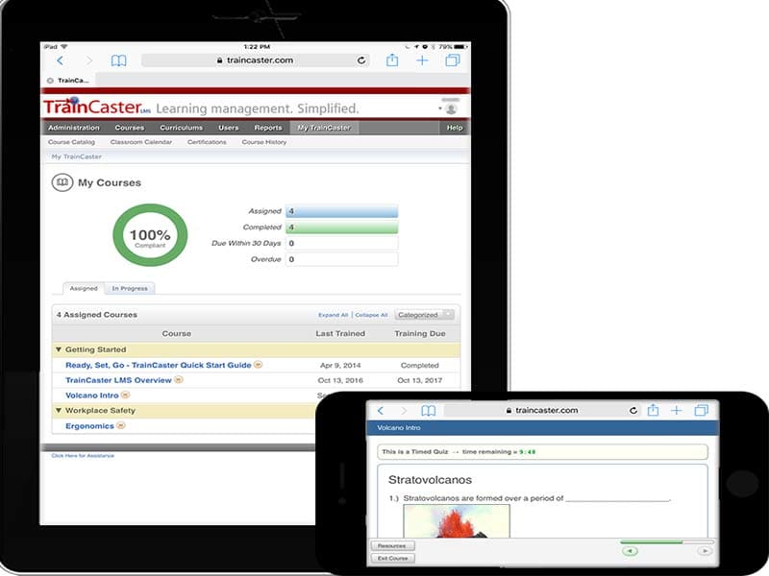Screen dimensions: 769x576
Task: Tap the iPad traincaster.com address bar
Action: (x=256, y=60)
